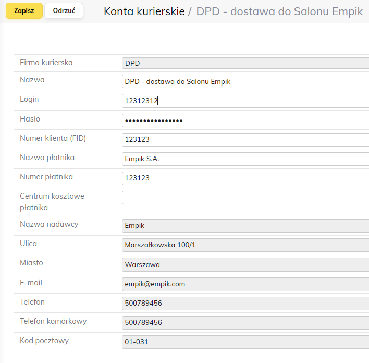This screenshot has height=363, width=369.
Task: Click the Nazwa płatnika field with Empik S.A.
Action: click(245, 159)
